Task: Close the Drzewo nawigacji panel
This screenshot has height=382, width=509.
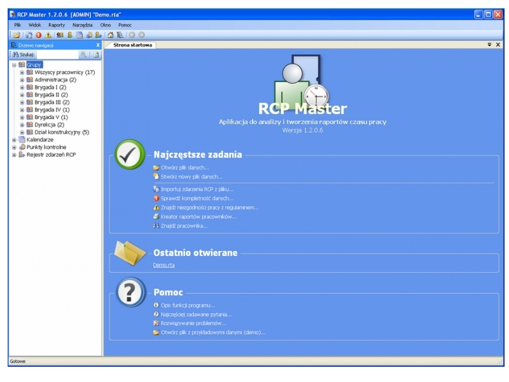Action: point(97,45)
